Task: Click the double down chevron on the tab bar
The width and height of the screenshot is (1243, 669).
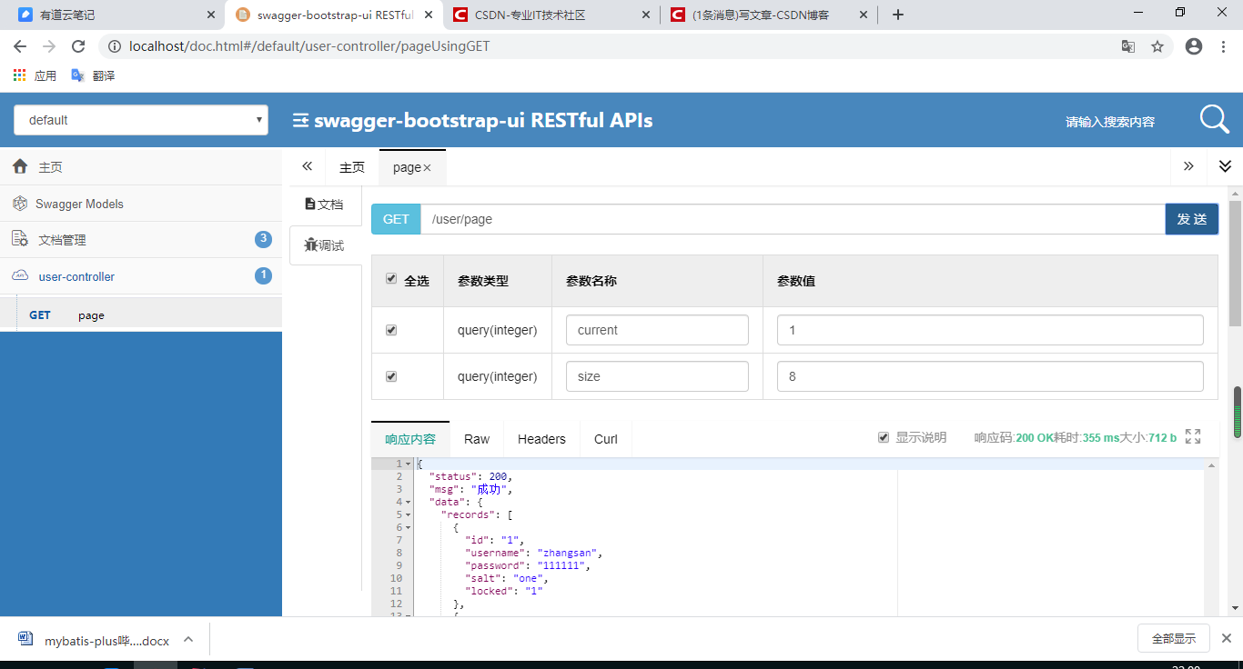Action: tap(1225, 166)
